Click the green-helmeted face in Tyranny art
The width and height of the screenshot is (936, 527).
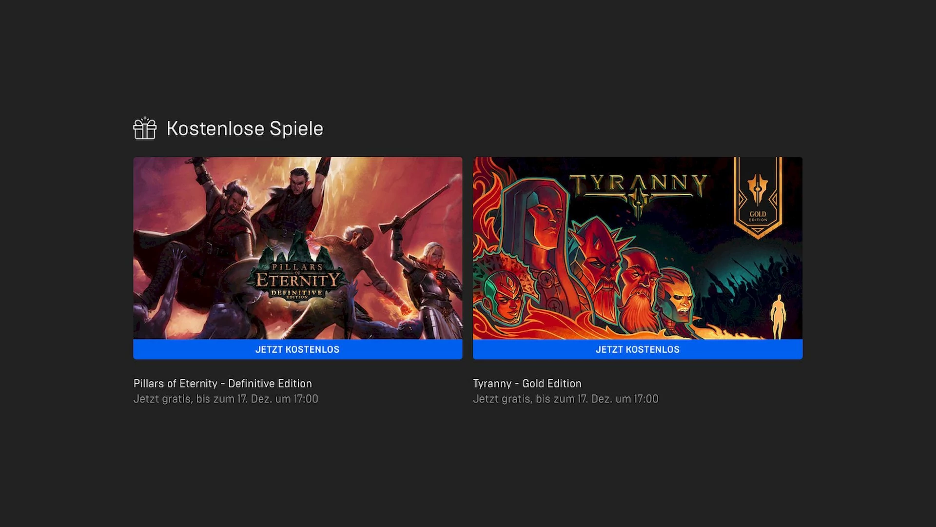[505, 295]
